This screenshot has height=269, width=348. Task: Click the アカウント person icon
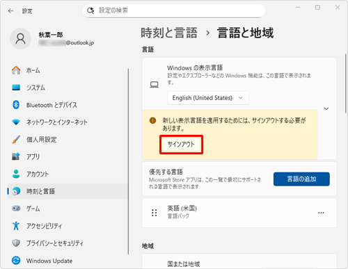tap(16, 174)
